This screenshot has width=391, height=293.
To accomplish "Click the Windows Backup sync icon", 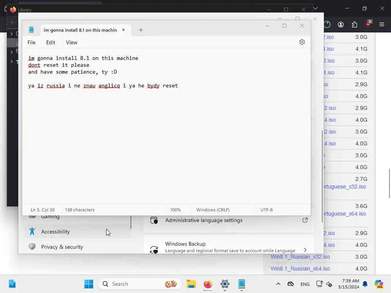I will (154, 250).
